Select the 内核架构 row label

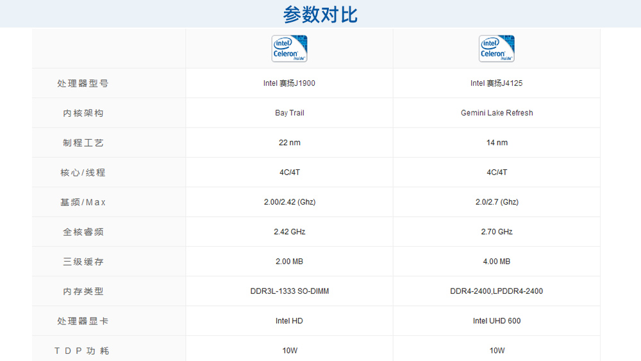click(83, 113)
